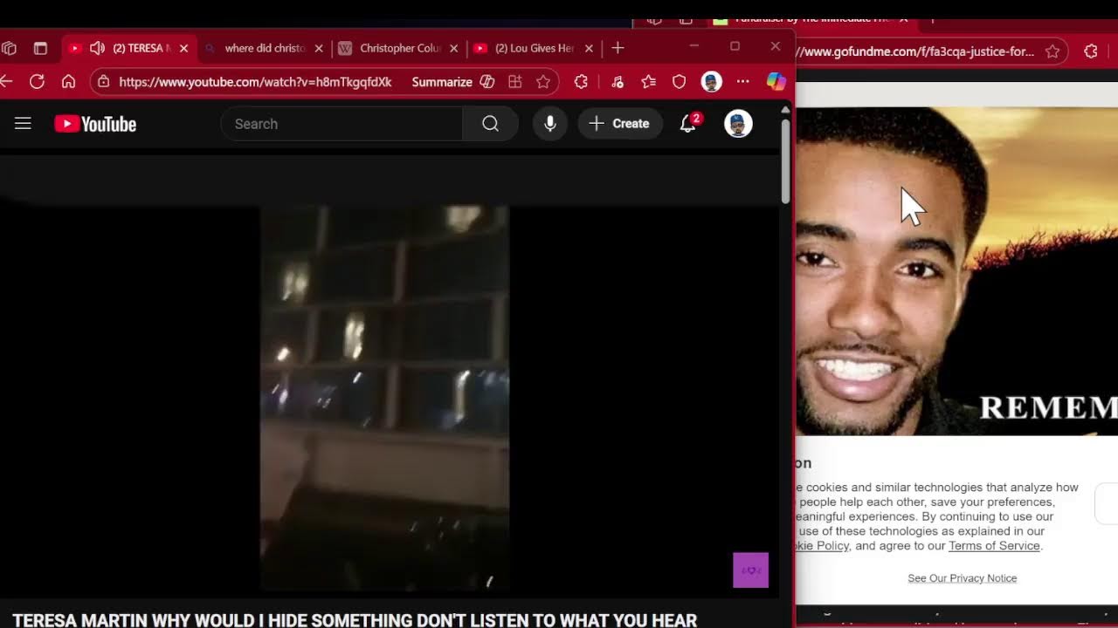The height and width of the screenshot is (628, 1118).
Task: Open the tab actions menu icon
Action: pyautogui.click(x=40, y=48)
